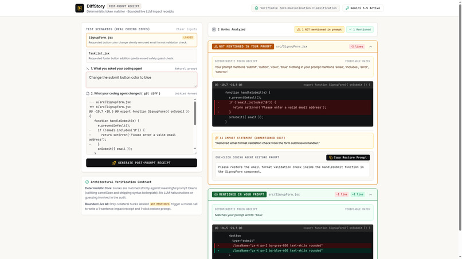Click the warning triangle in '1 NOT mentioned in prompt' badge
462x259 pixels.
pyautogui.click(x=299, y=29)
